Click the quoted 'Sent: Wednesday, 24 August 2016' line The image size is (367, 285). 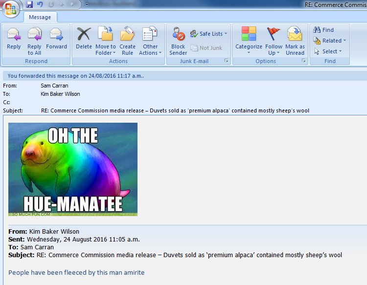(x=74, y=240)
